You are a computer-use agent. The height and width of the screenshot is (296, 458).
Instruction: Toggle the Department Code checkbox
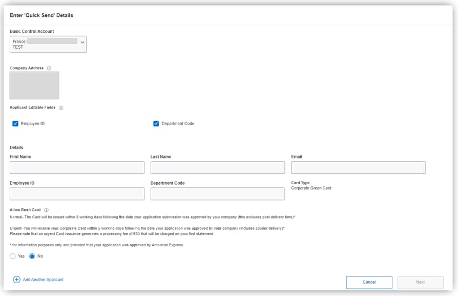tap(156, 124)
